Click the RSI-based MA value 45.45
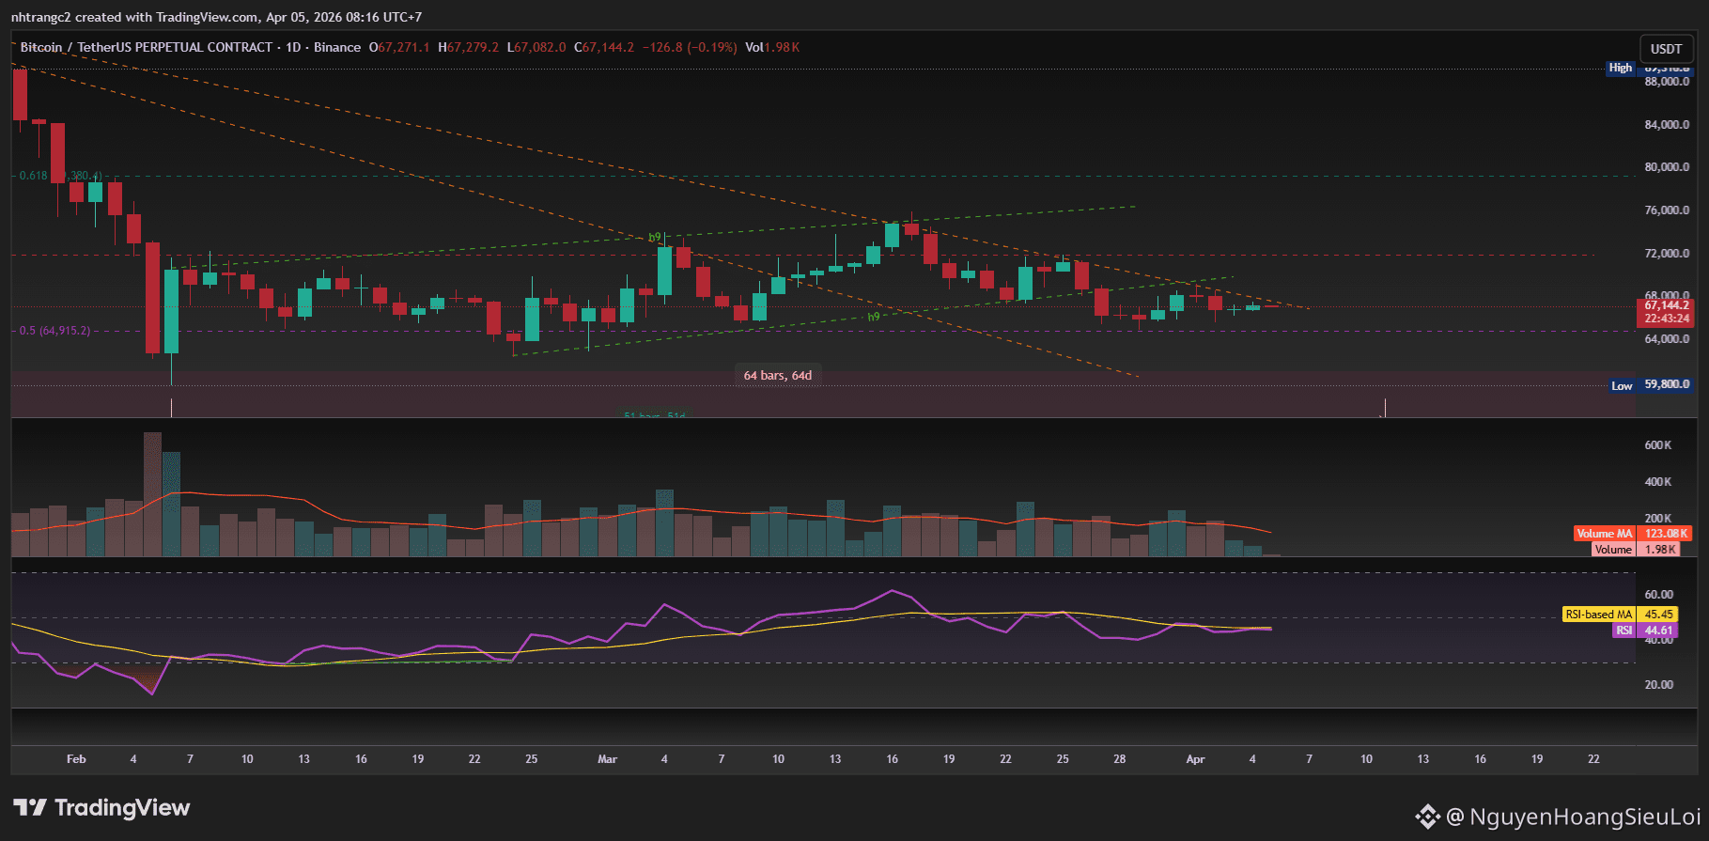This screenshot has height=841, width=1709. pos(1658,615)
